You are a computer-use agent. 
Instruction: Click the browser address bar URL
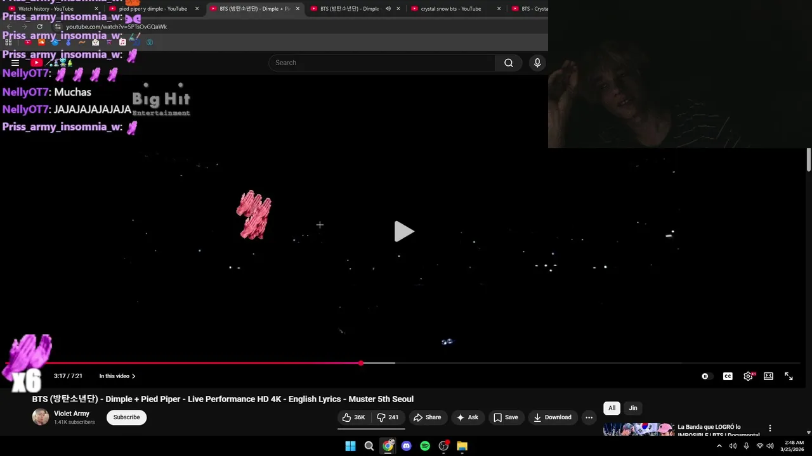116,27
